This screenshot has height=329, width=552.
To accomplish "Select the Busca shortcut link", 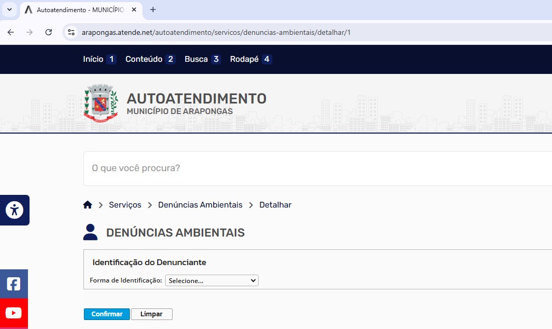I will (202, 59).
